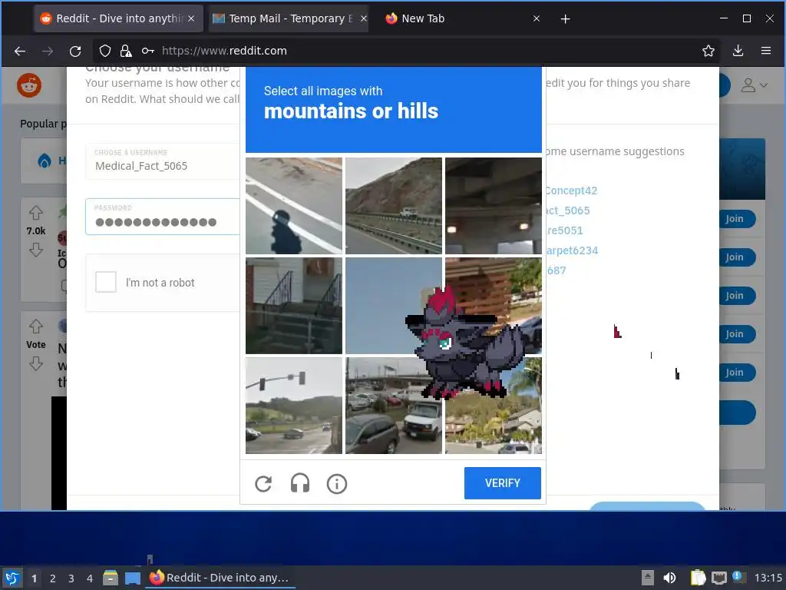
Task: Click the Firefox back arrow
Action: (20, 51)
